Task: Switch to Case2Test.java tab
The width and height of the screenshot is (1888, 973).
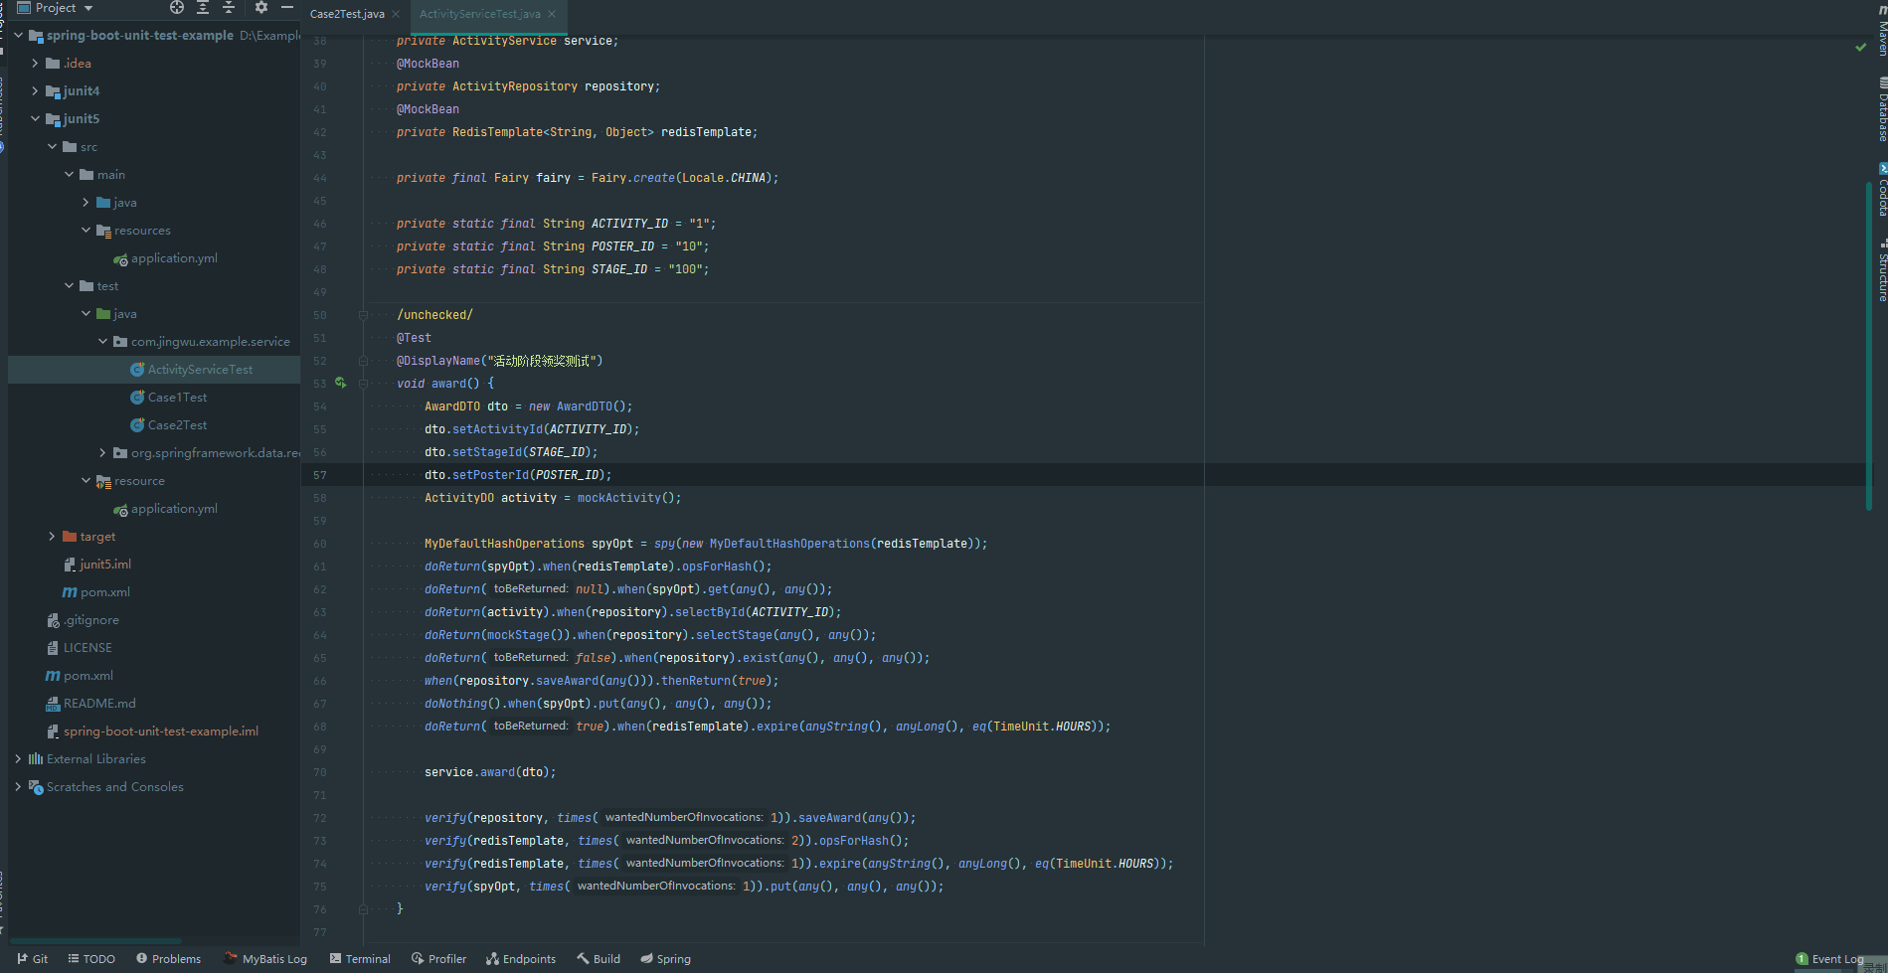Action: (347, 14)
